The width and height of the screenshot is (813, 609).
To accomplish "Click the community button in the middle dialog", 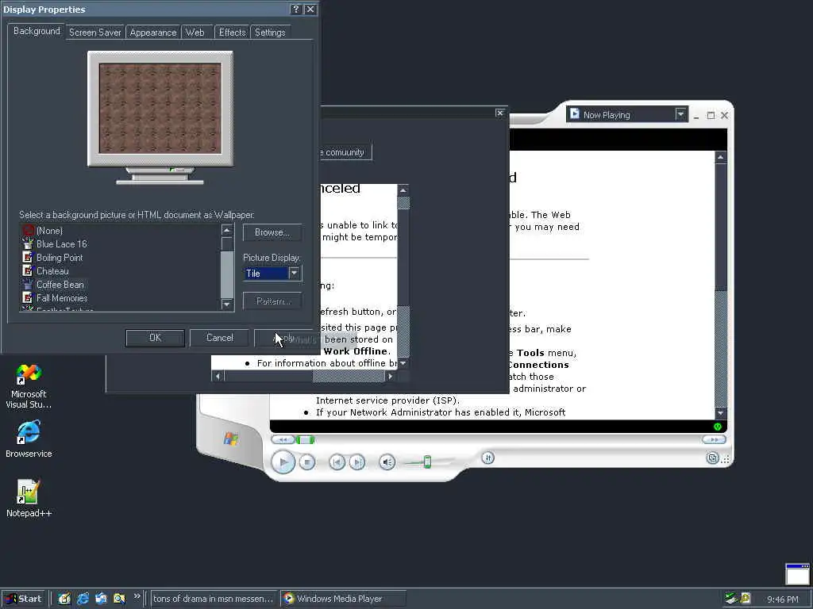I will [345, 152].
